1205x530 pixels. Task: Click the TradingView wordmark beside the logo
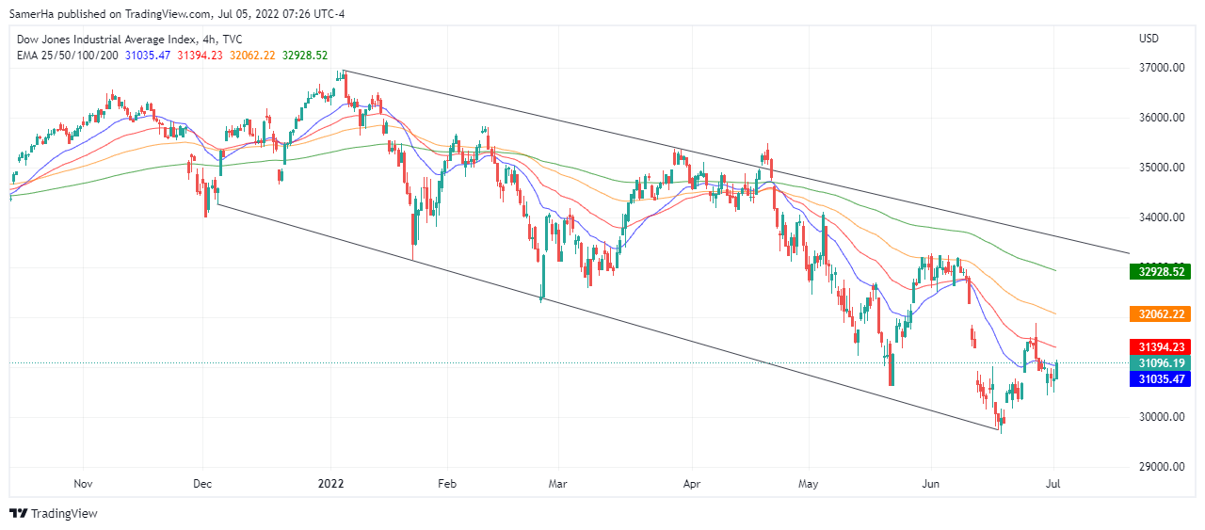click(64, 514)
